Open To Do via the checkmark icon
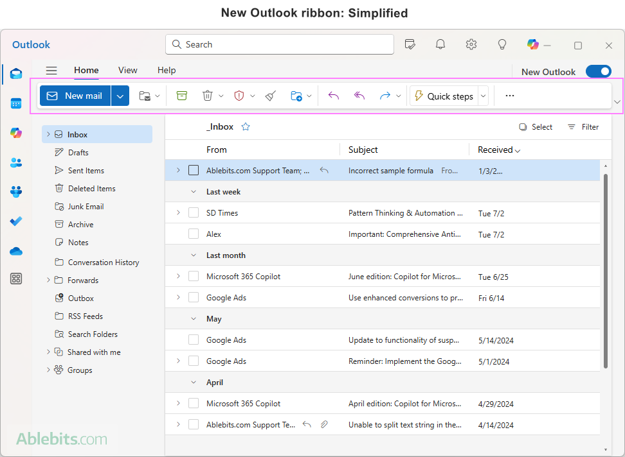This screenshot has height=457, width=625. 16,221
